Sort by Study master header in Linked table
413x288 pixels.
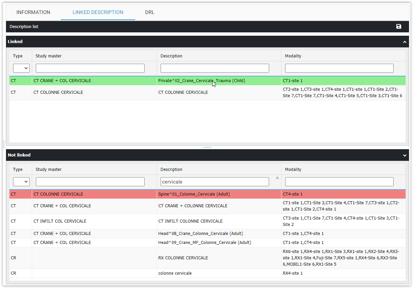49,56
